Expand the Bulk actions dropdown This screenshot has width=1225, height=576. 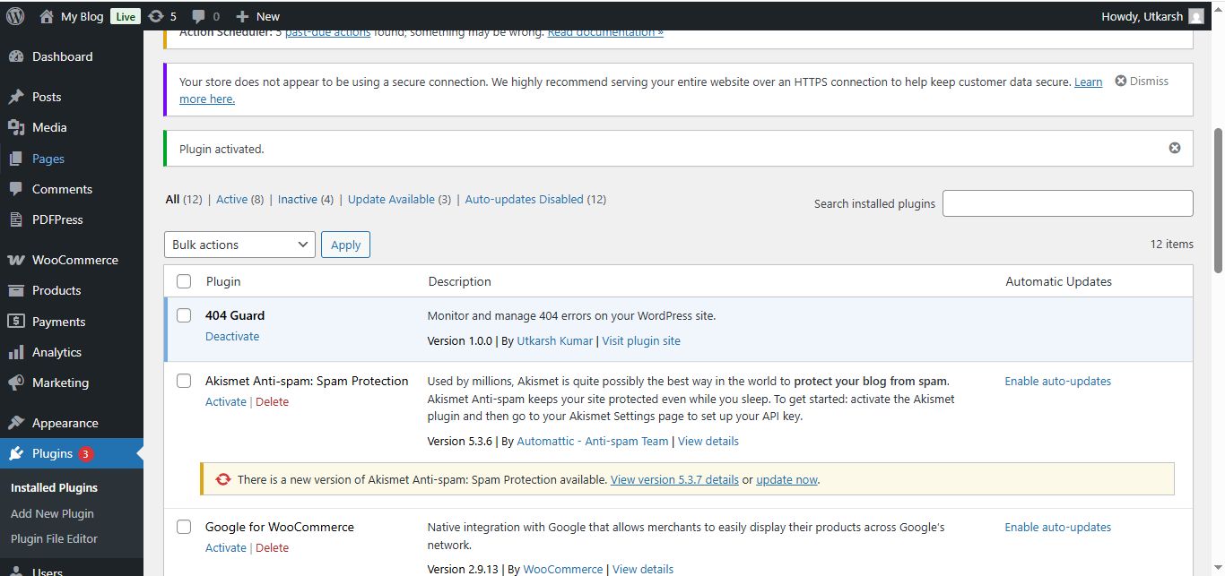click(239, 245)
